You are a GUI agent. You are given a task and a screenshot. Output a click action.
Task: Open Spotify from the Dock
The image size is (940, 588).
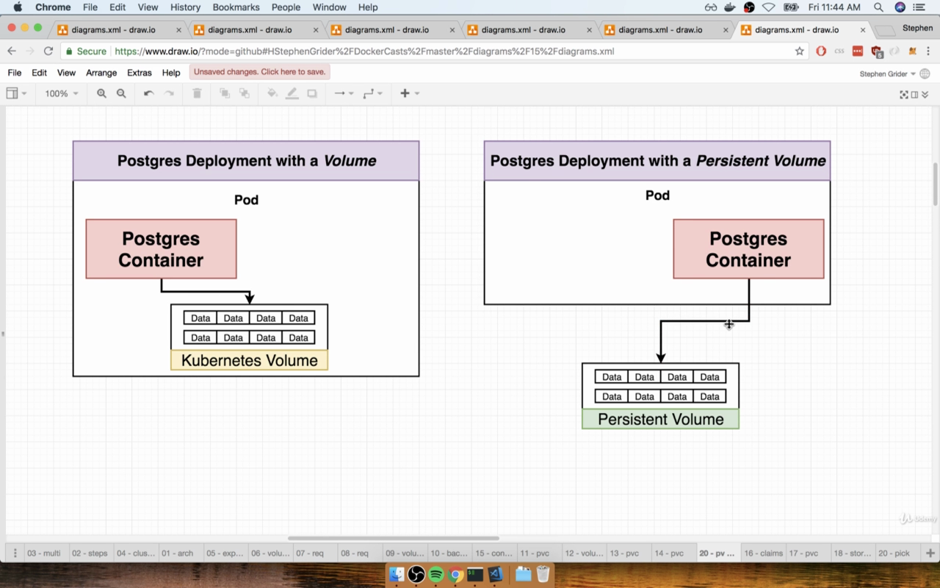coord(435,574)
